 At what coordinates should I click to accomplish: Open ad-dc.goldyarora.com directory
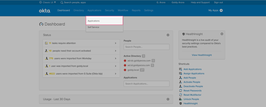[x=139, y=61]
